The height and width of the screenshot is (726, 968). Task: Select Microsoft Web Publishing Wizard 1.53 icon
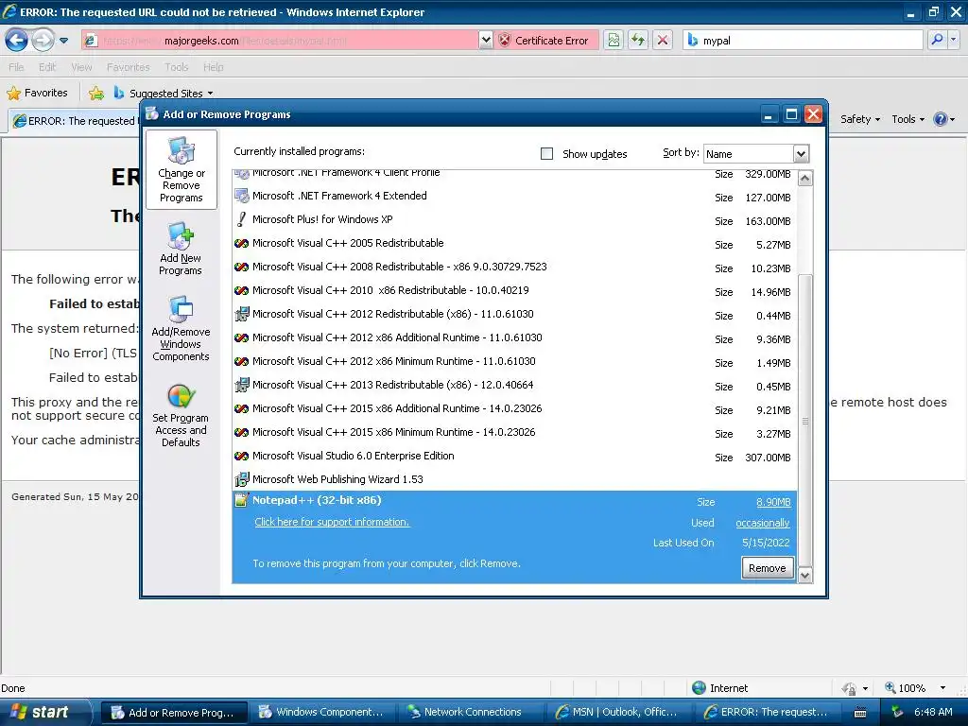[241, 479]
